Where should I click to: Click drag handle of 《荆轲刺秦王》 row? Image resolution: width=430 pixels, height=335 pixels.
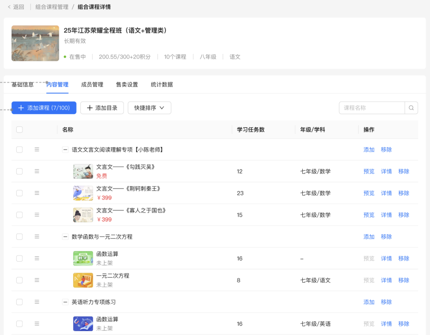pos(37,193)
